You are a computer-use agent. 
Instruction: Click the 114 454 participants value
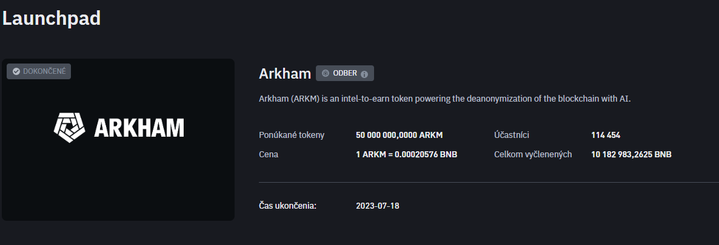coord(605,135)
